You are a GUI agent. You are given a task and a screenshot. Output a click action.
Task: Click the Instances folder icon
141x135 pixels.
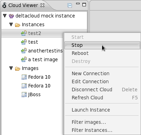tap(18, 25)
